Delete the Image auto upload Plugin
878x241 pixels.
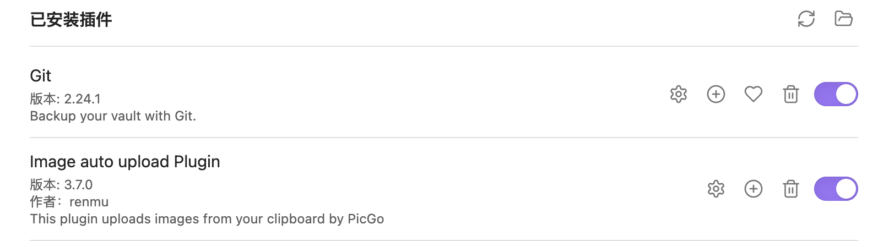click(790, 189)
